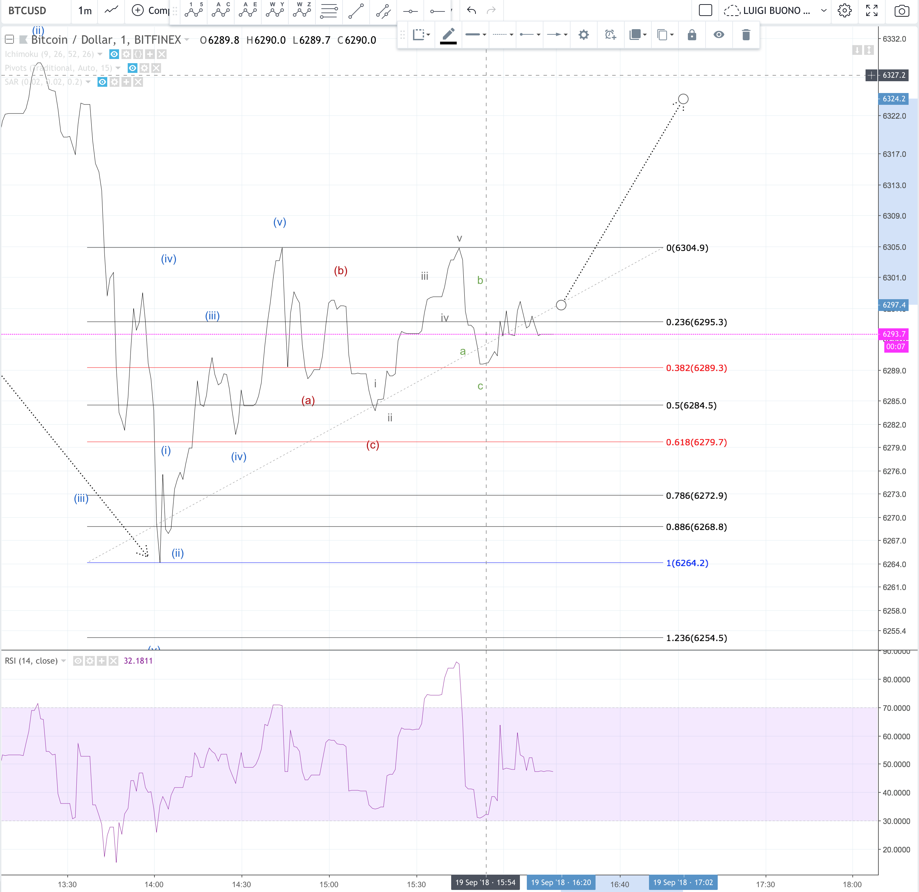919x892 pixels.
Task: Open the chart style line menu
Action: [111, 10]
